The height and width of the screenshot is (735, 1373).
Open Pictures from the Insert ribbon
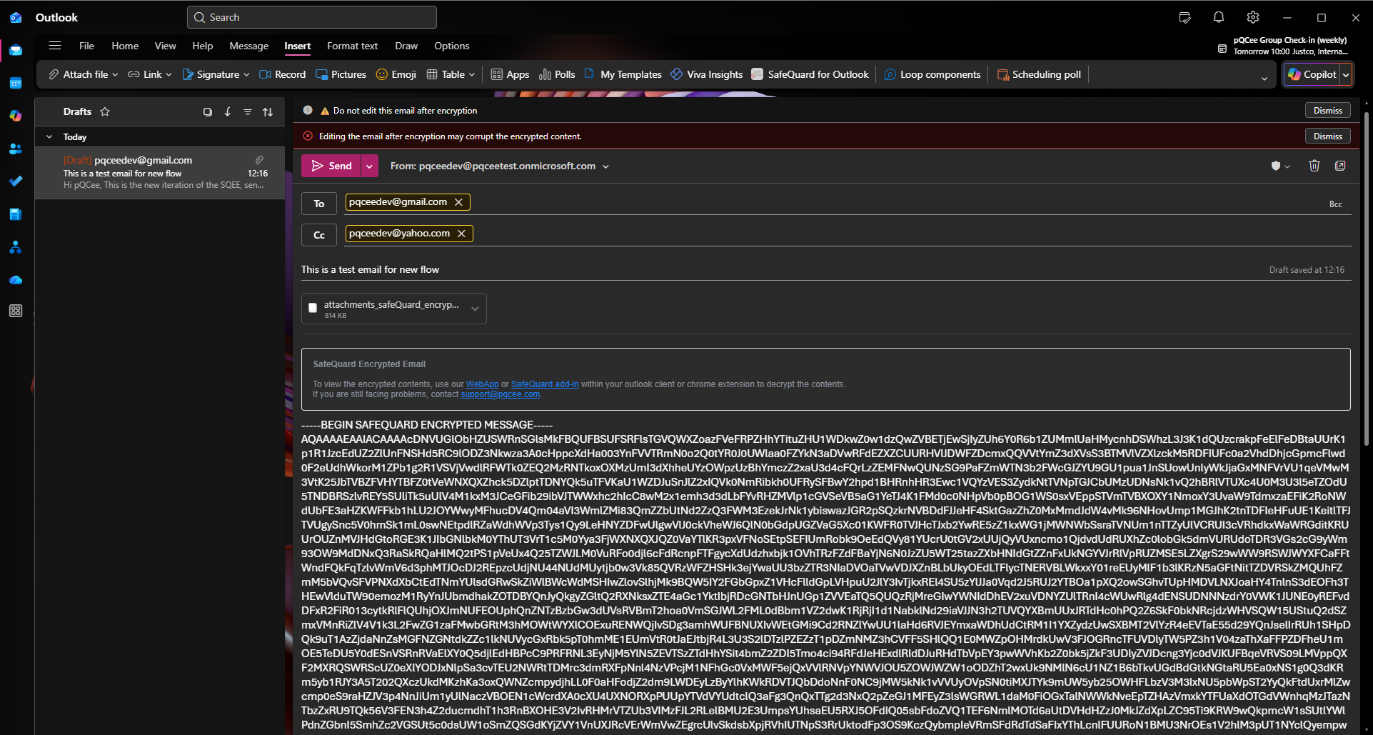(x=341, y=74)
